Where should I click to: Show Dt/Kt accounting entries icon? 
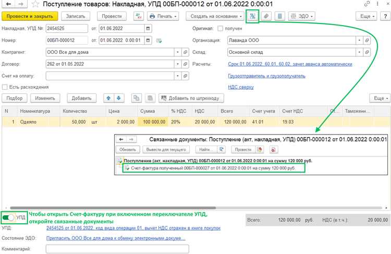(x=138, y=16)
